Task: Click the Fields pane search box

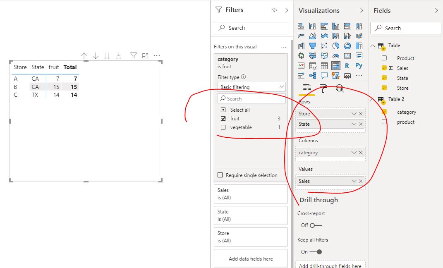Action: 406,28
